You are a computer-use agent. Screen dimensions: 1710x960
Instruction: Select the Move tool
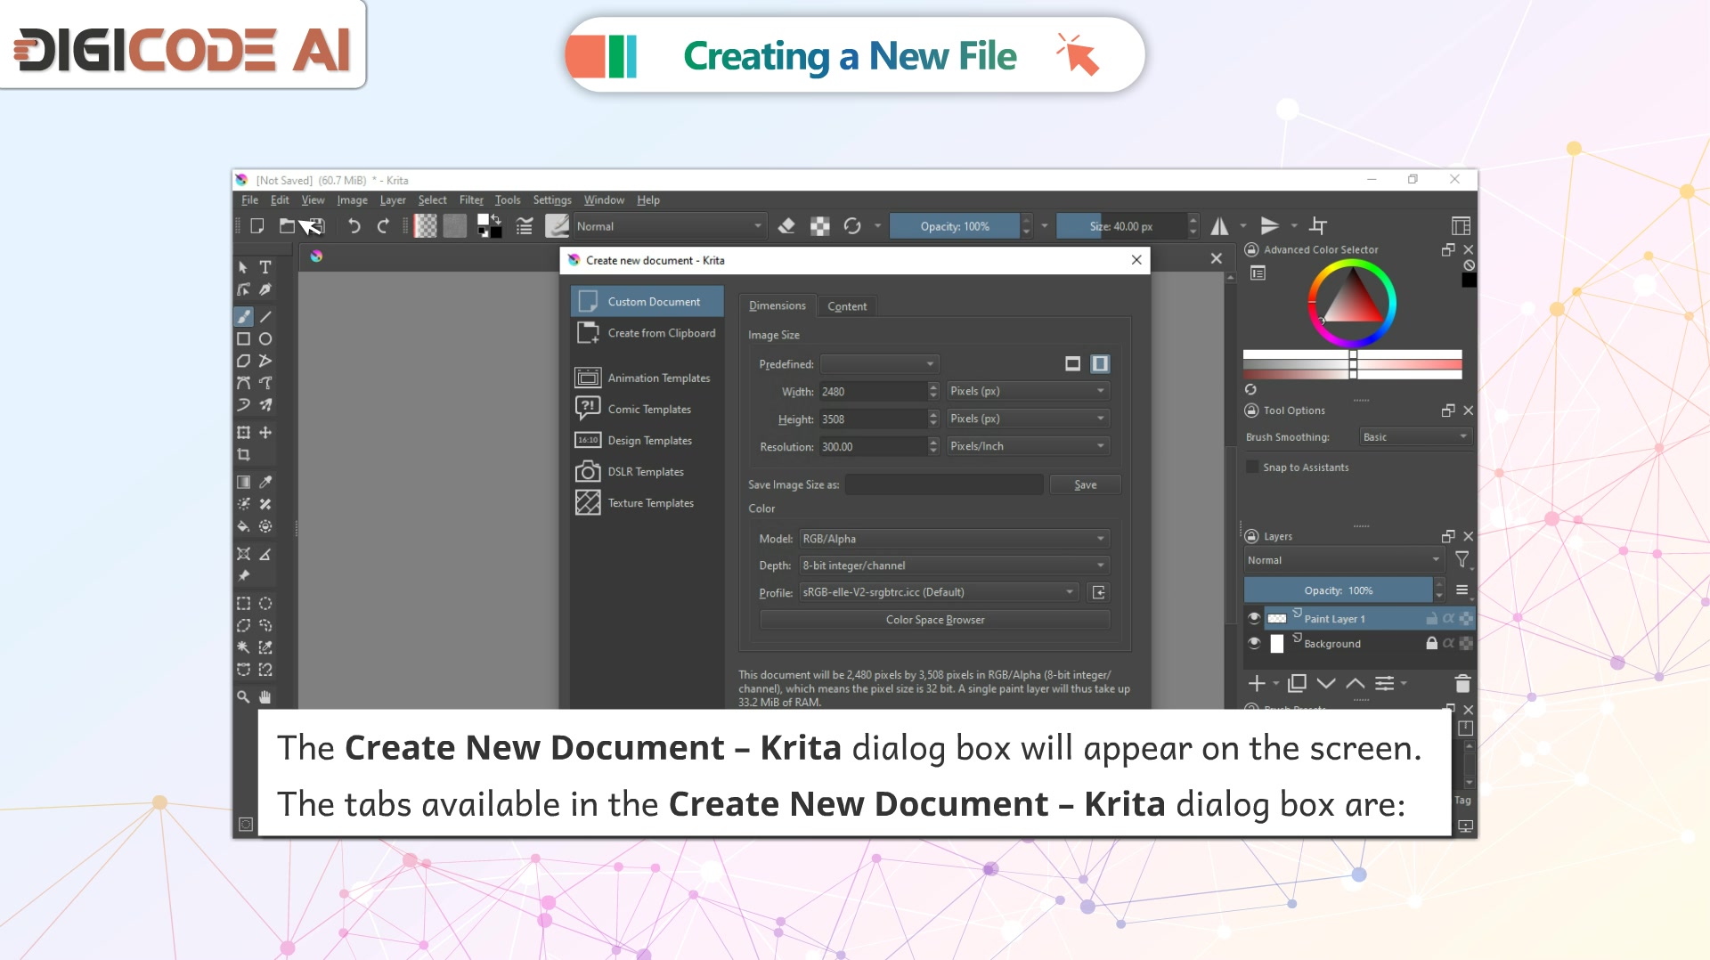tap(265, 433)
